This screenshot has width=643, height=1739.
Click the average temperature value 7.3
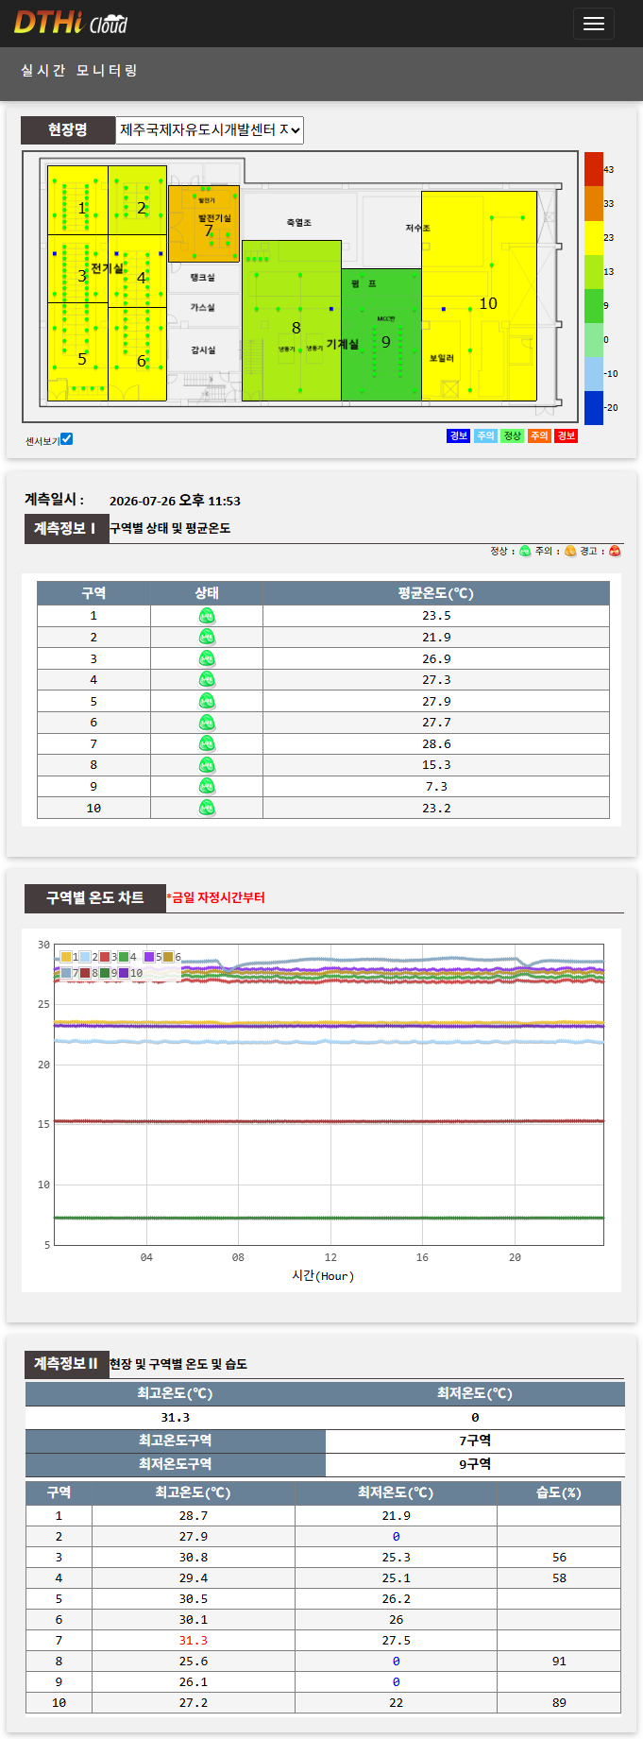[436, 787]
